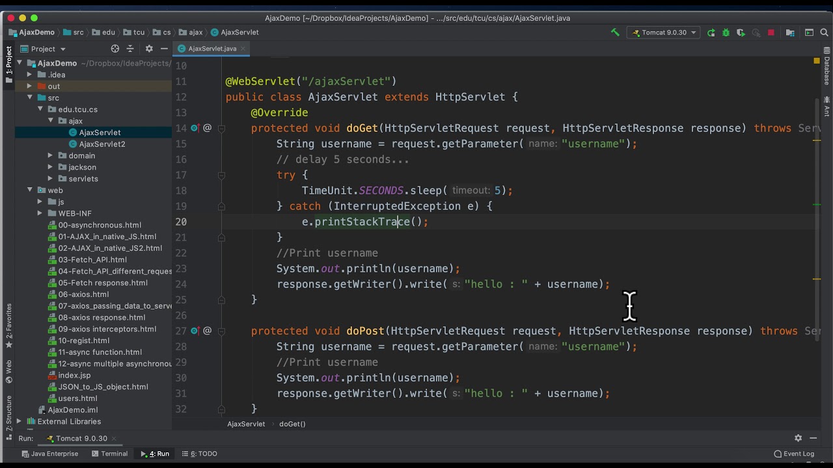The height and width of the screenshot is (468, 833).
Task: Open the Event Log
Action: coord(794,454)
